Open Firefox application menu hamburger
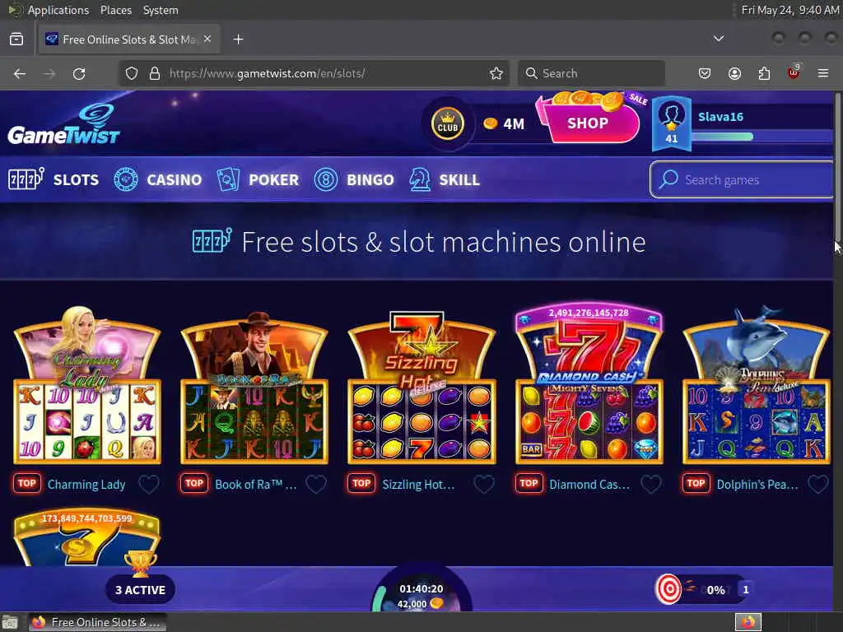Viewport: 843px width, 632px height. pyautogui.click(x=822, y=73)
